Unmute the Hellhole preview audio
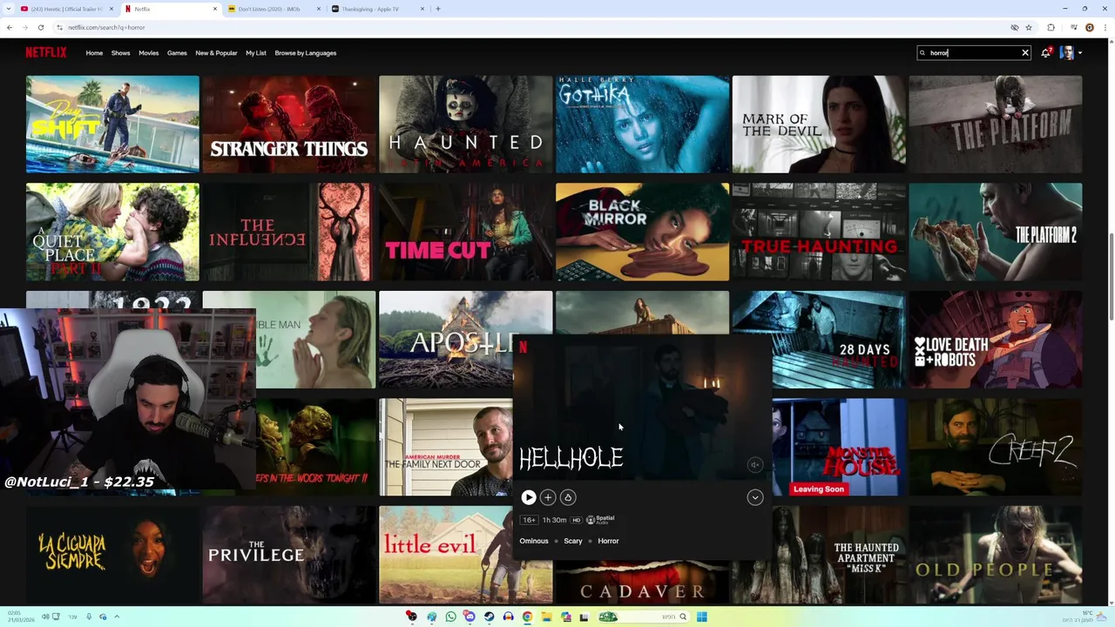This screenshot has height=627, width=1115. tap(755, 465)
